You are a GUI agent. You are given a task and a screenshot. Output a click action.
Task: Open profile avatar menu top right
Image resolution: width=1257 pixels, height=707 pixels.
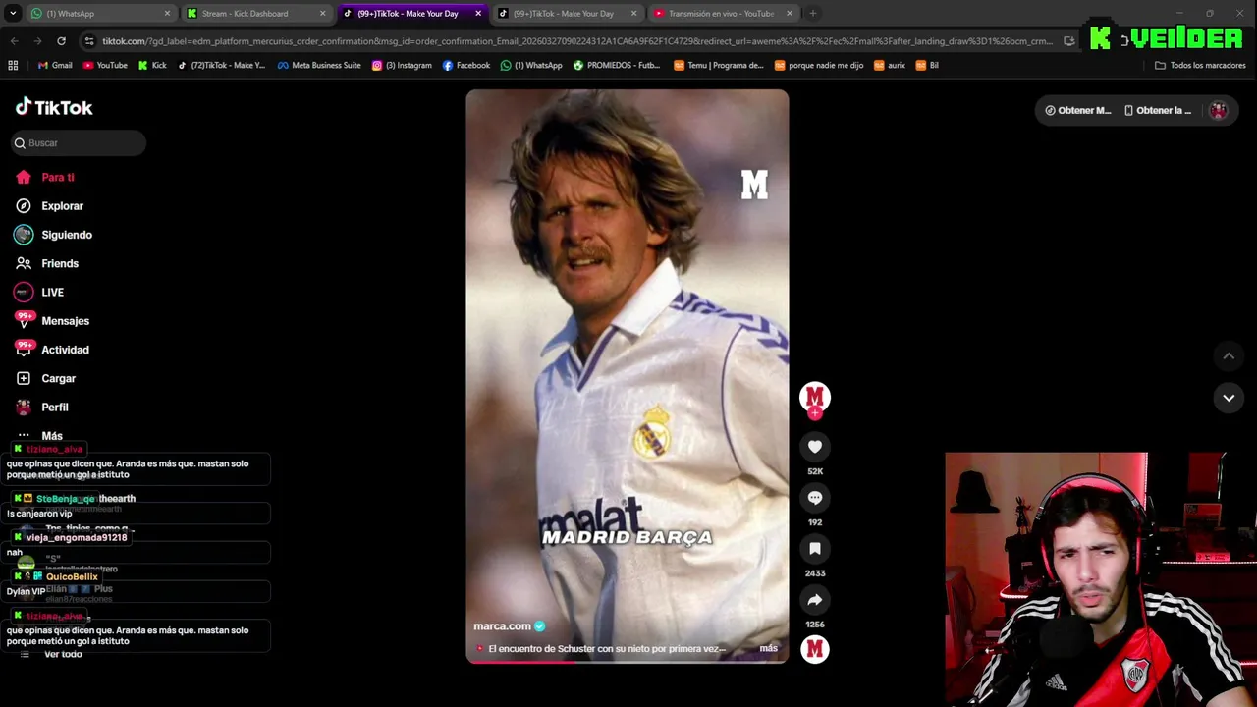click(x=1218, y=110)
